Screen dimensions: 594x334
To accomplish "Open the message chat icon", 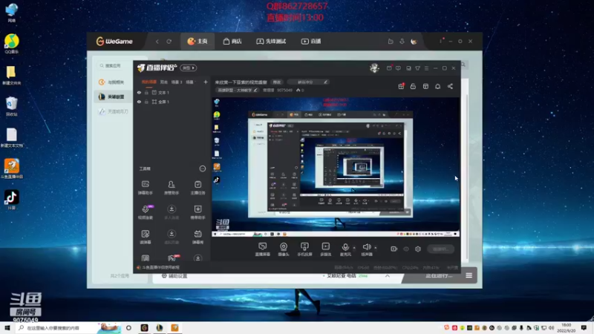I will coord(398,68).
